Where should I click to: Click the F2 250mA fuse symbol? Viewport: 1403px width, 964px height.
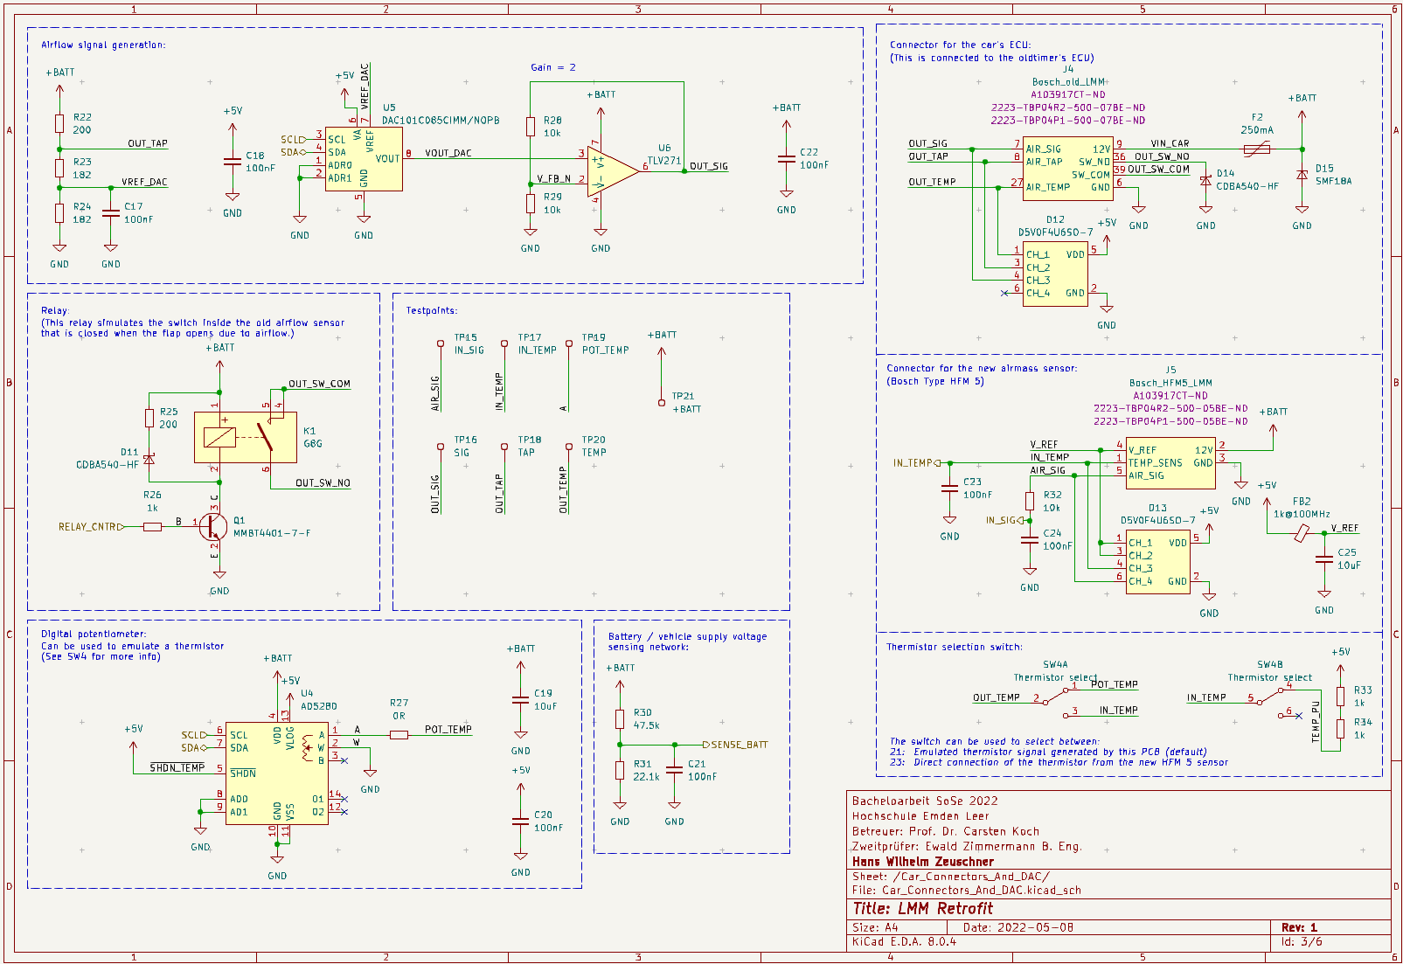click(1257, 149)
